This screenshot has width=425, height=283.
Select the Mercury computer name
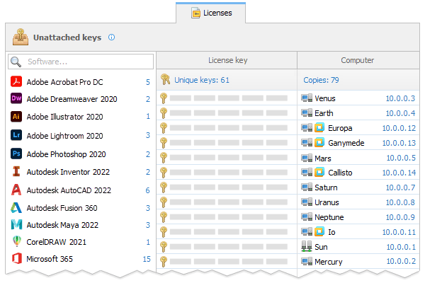pyautogui.click(x=328, y=262)
